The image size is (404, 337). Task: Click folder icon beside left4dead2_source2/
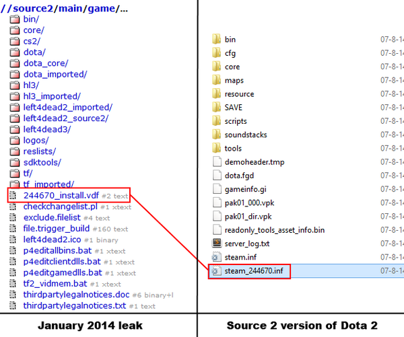15,118
